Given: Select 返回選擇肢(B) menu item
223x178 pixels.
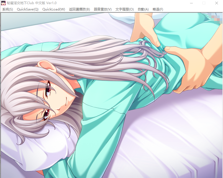Looking at the screenshot, I should pyautogui.click(x=79, y=9).
